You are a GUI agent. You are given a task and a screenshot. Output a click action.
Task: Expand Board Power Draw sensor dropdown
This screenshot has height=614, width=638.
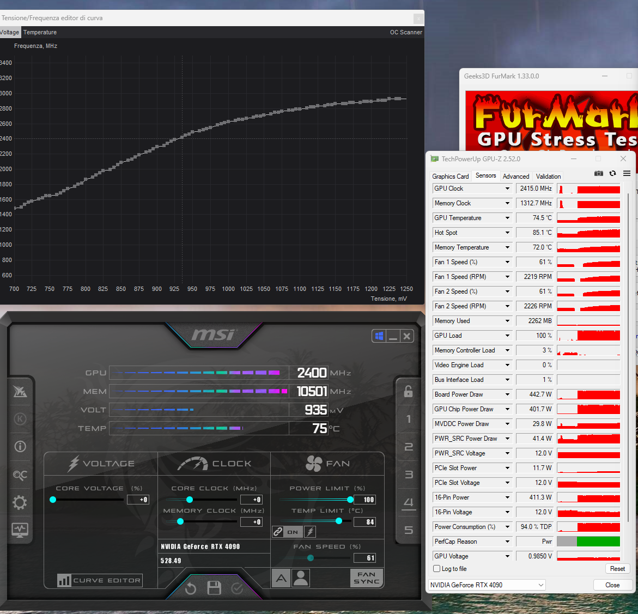tap(507, 394)
